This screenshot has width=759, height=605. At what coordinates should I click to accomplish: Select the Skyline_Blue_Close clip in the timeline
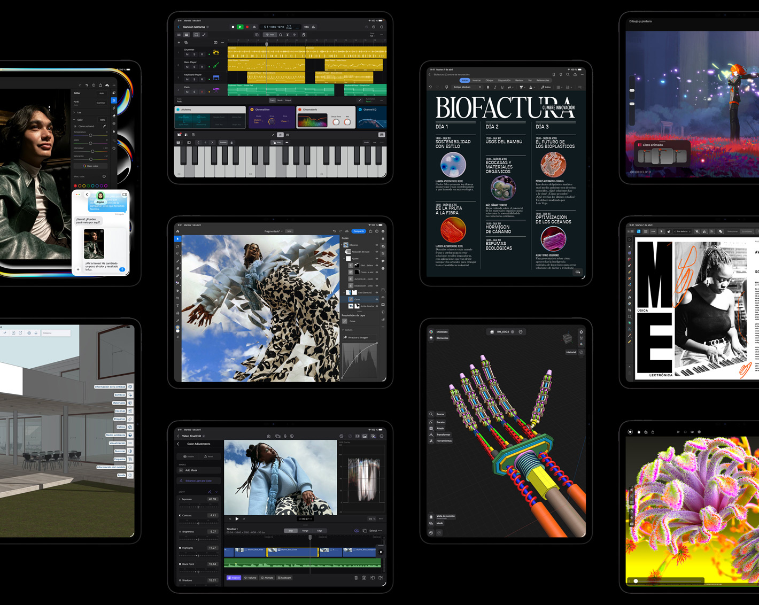pos(292,551)
